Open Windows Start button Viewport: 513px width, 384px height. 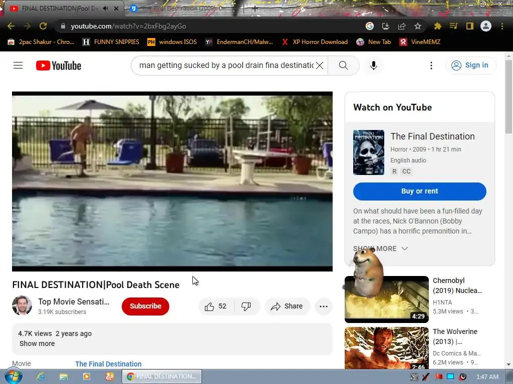pos(13,376)
